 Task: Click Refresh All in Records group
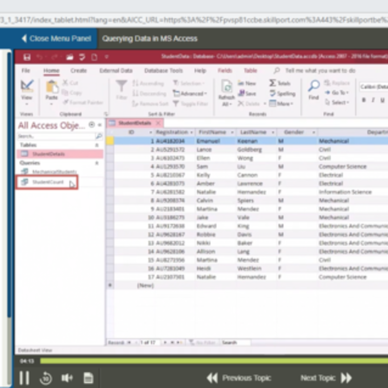[226, 93]
